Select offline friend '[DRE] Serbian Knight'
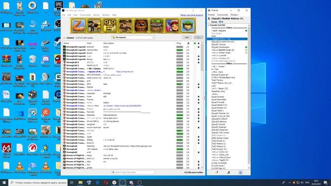This screenshot has width=331, height=186. point(220,138)
